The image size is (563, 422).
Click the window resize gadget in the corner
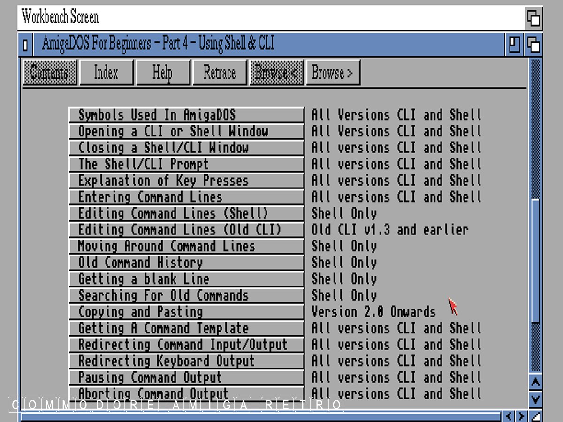(535, 416)
